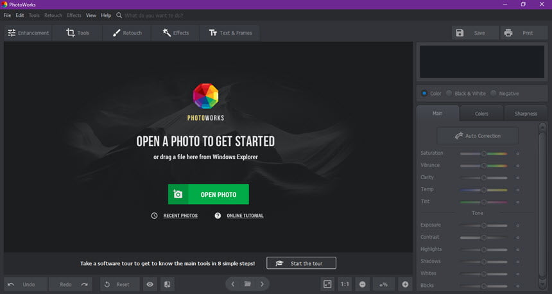Go to next photo arrow
Image resolution: width=552 pixels, height=294 pixels.
[262, 284]
